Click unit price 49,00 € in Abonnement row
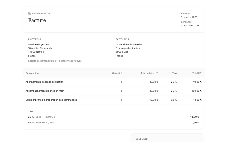Image resolution: width=227 pixels, height=142 pixels. point(154,82)
